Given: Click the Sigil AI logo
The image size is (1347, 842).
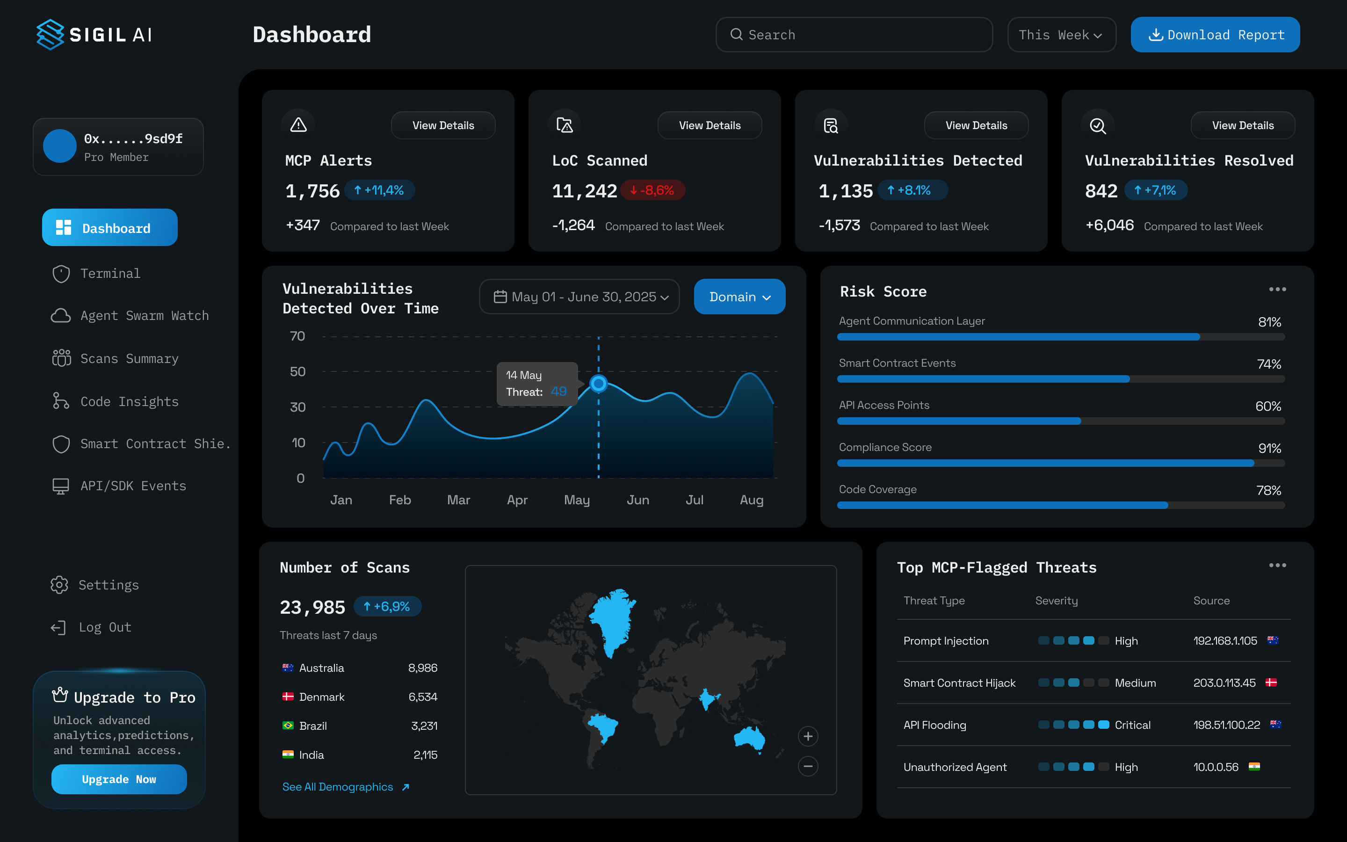Looking at the screenshot, I should pyautogui.click(x=94, y=35).
